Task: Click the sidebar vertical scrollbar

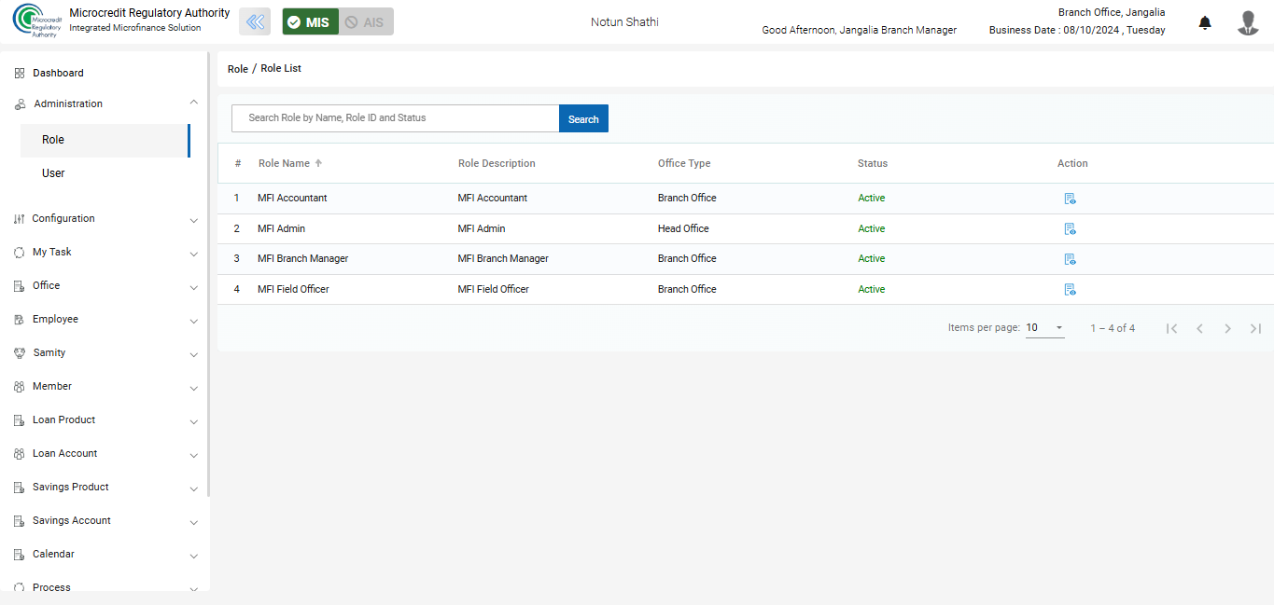Action: [208, 275]
